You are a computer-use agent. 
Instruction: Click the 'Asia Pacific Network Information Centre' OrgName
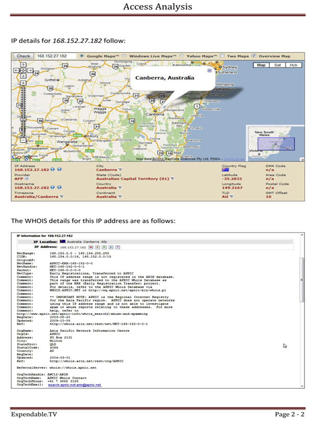pos(89,330)
